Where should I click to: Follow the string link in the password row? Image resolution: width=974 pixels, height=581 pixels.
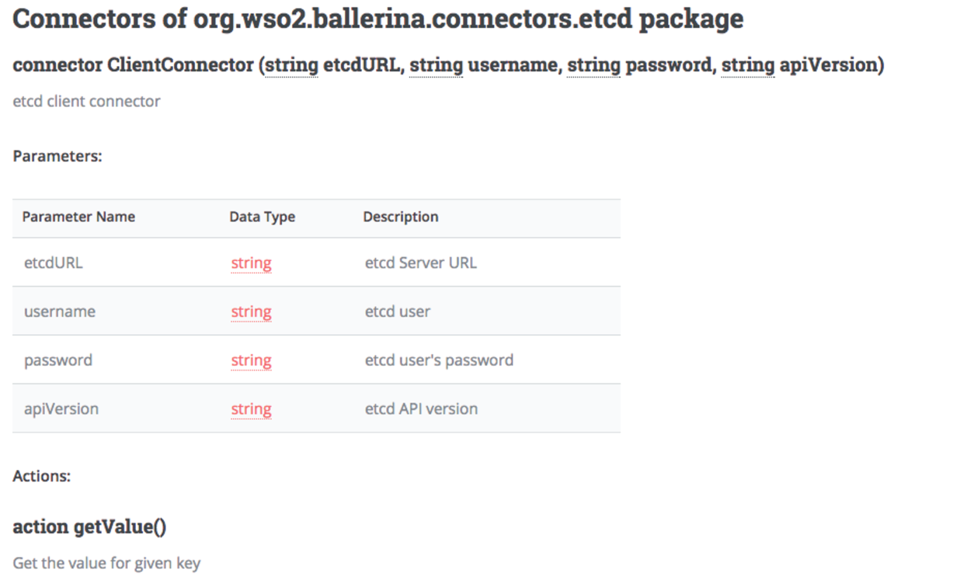251,360
